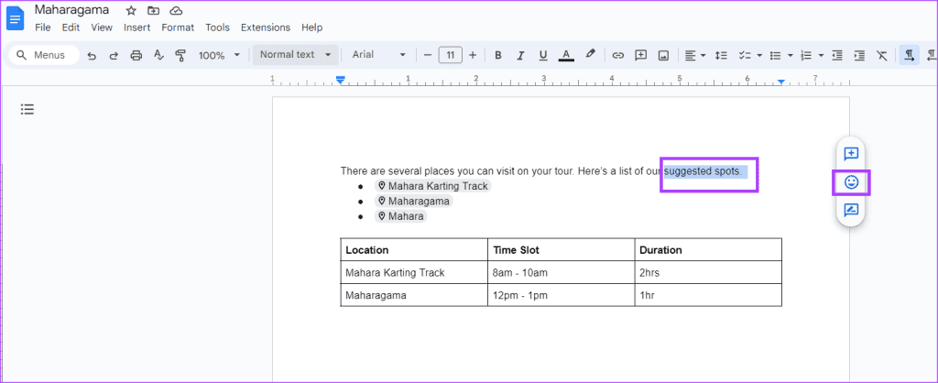The image size is (938, 383).
Task: Toggle italic formatting
Action: (x=520, y=56)
